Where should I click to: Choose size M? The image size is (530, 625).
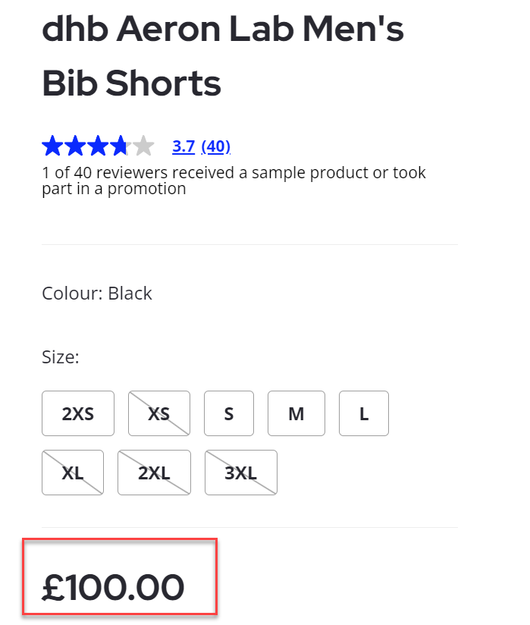[296, 413]
